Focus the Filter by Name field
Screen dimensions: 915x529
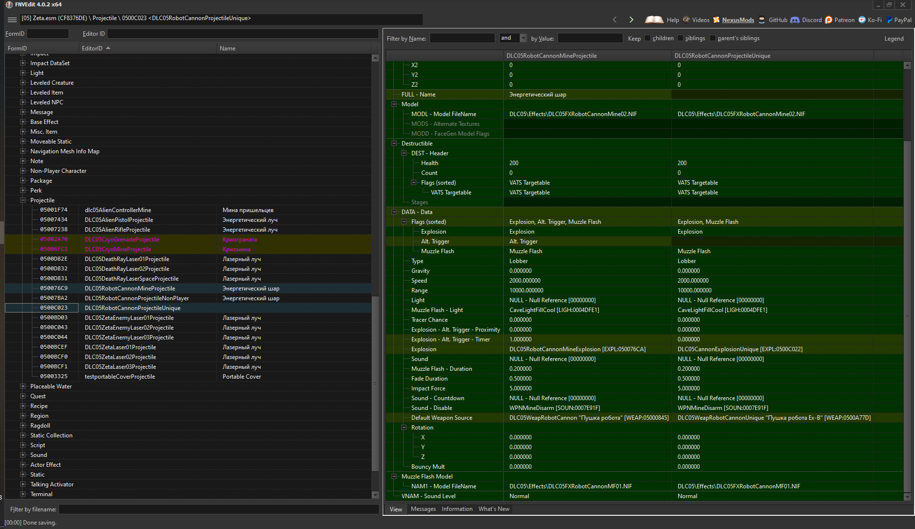coord(462,38)
